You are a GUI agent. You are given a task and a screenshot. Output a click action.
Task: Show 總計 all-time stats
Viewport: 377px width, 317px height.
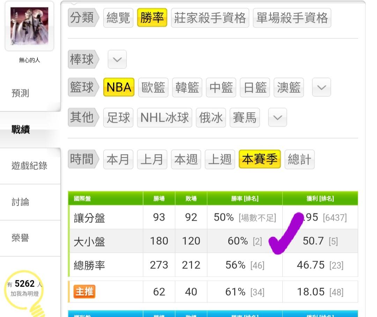point(299,159)
